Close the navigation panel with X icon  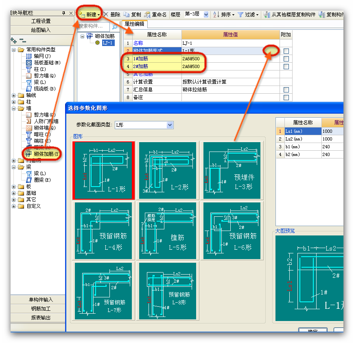point(71,13)
